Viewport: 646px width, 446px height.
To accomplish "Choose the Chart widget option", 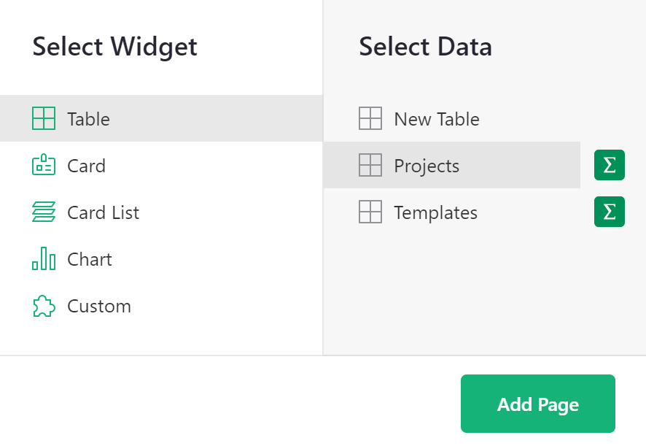I will 89,259.
